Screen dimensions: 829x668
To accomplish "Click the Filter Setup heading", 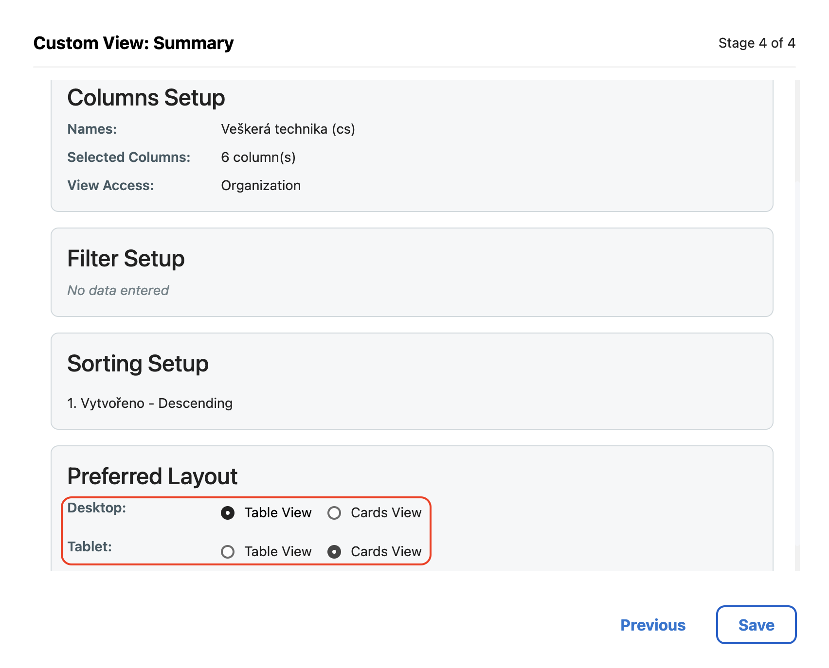I will pos(126,259).
